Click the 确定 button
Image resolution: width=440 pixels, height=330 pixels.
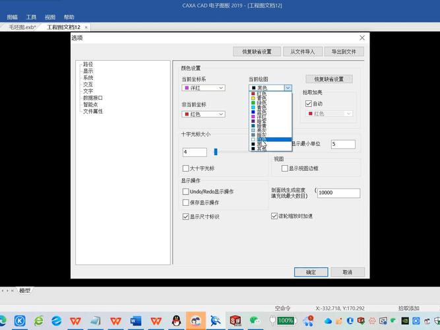click(x=311, y=272)
